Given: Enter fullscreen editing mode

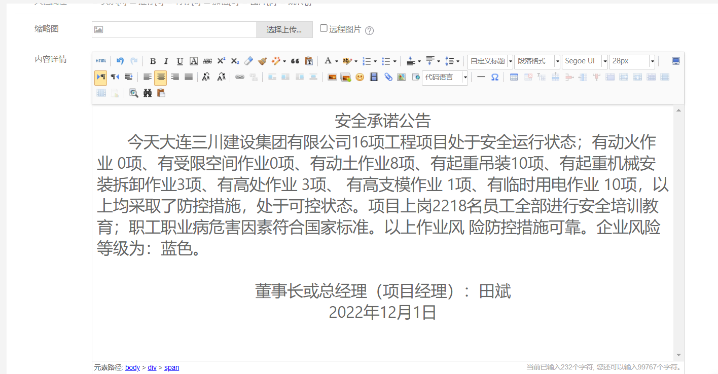Looking at the screenshot, I should (x=676, y=61).
